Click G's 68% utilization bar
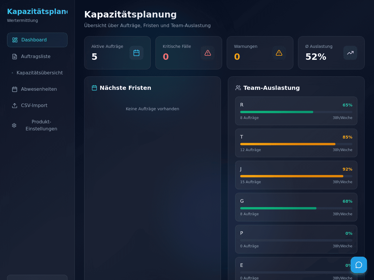 [296, 208]
